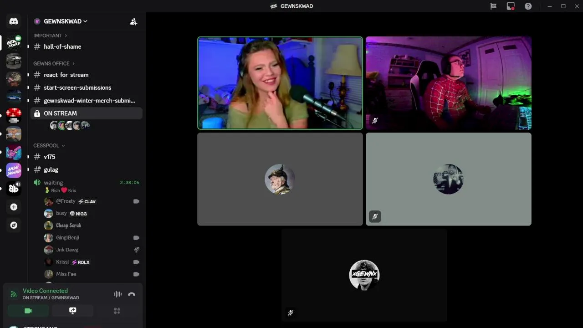Screen dimensions: 583x328
Task: Select the GEWNSKWAD server icon in sidebar
Action: click(14, 42)
